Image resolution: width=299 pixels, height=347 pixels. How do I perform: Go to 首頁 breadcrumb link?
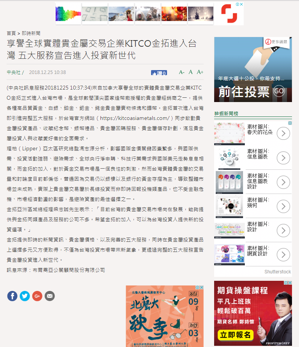pyautogui.click(x=11, y=33)
